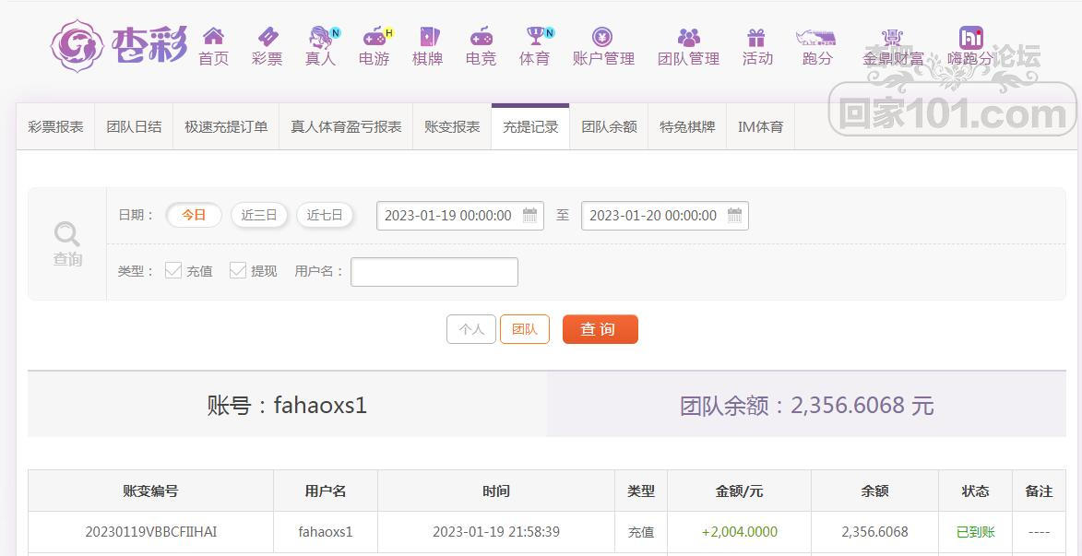
Task: Open the 电游 gamepad icon
Action: pyautogui.click(x=375, y=37)
